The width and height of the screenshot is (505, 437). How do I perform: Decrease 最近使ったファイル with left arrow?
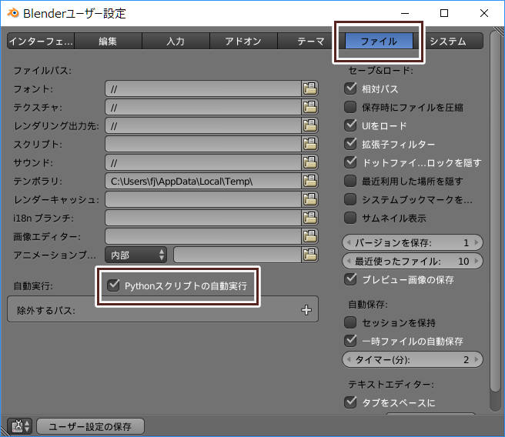(x=348, y=261)
